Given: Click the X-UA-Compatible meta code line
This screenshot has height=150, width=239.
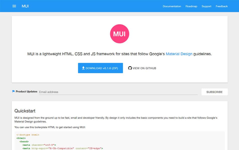Looking at the screenshot, I should (x=63, y=148).
